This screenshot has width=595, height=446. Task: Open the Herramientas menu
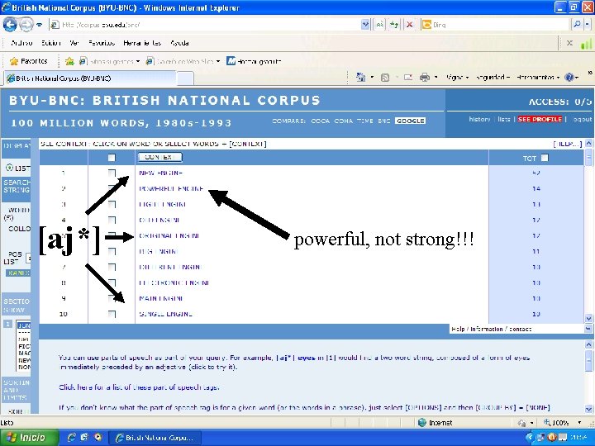(x=142, y=43)
